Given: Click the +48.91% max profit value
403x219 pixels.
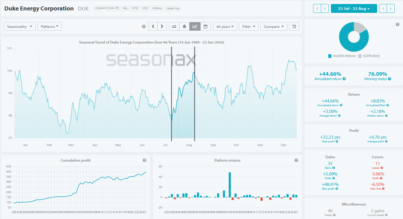Looking at the screenshot, I should (x=329, y=184).
